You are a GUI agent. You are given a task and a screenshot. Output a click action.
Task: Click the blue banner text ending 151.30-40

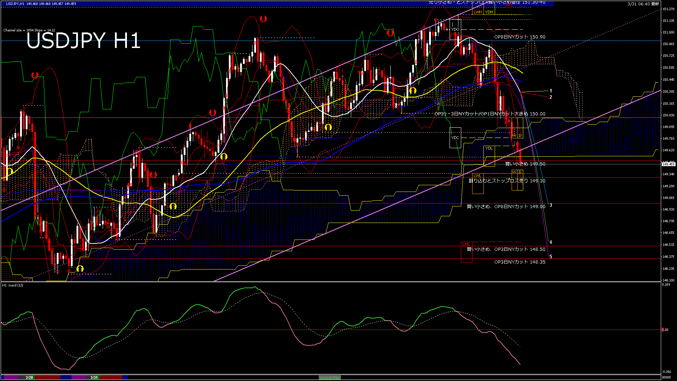[x=487, y=2]
